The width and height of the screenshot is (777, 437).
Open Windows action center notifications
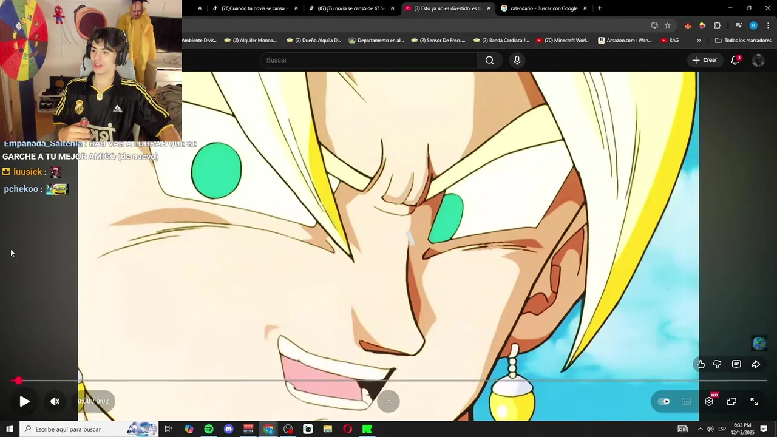(x=764, y=429)
